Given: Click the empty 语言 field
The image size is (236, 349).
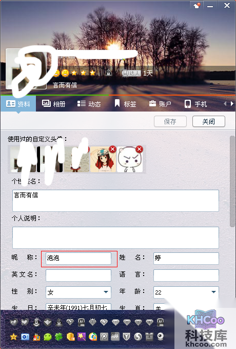Looking at the screenshot, I should pos(186,275).
